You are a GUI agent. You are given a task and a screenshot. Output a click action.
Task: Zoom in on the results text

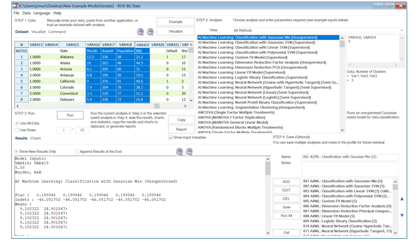180,152
